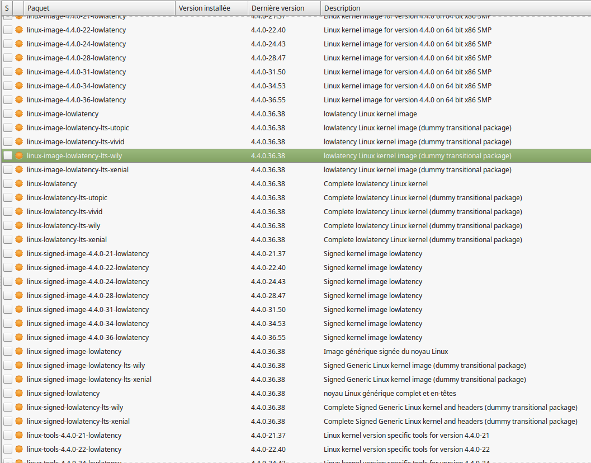Select the linux-image-lowlatency-lts-xenial row
The height and width of the screenshot is (463, 591).
point(296,169)
